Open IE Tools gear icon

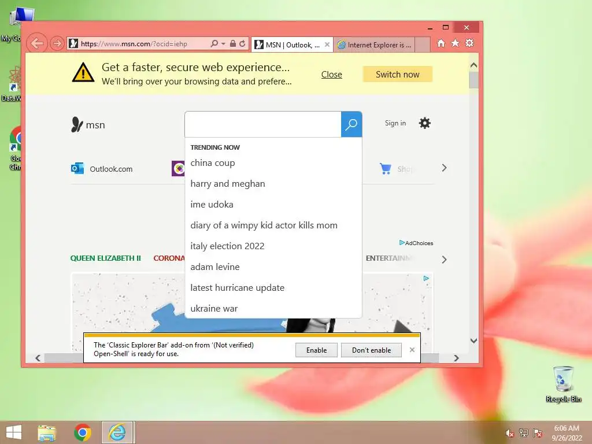click(469, 43)
